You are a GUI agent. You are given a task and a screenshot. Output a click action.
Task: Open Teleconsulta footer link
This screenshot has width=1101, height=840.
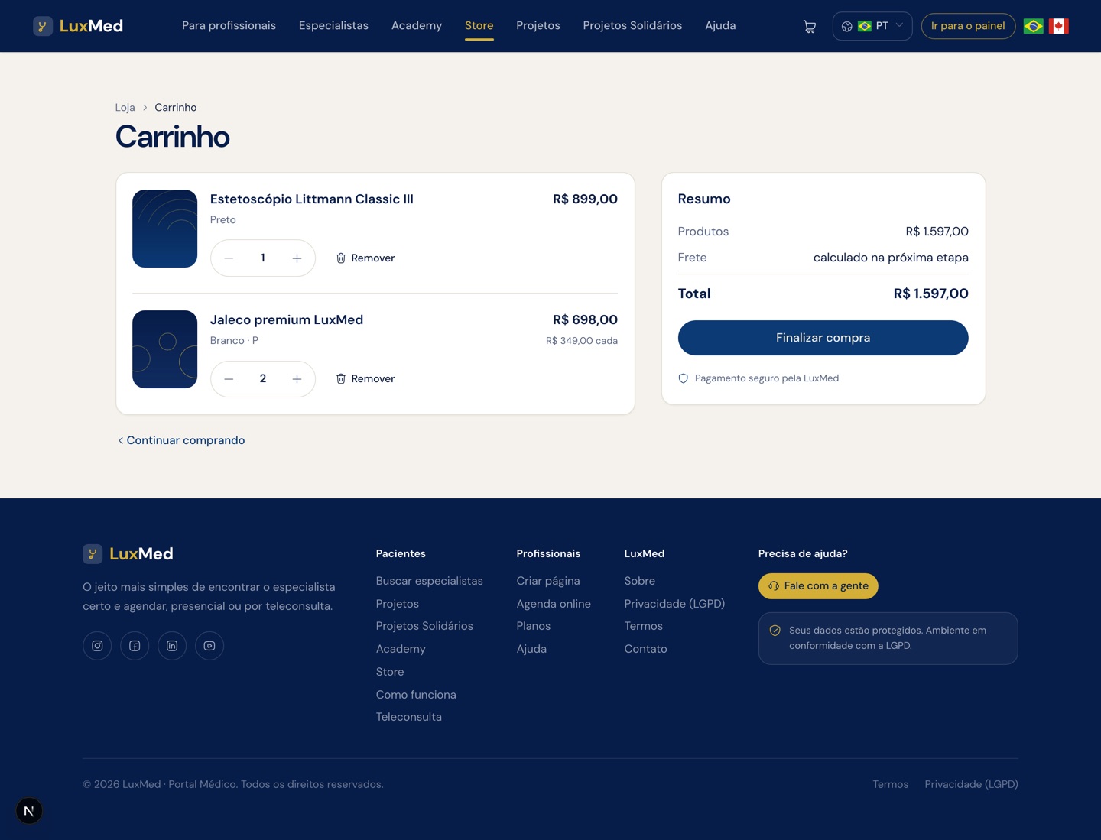click(x=409, y=717)
